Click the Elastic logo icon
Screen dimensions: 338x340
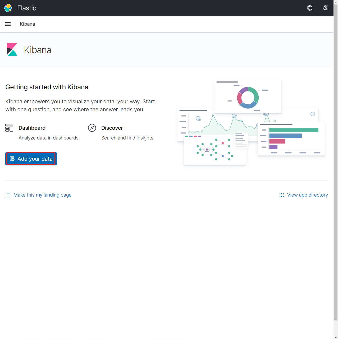[8, 8]
